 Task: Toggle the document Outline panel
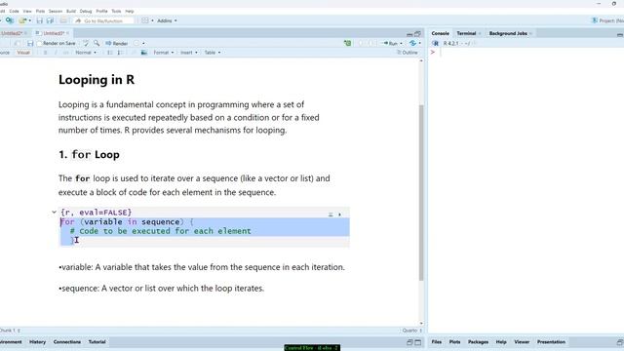pos(408,53)
